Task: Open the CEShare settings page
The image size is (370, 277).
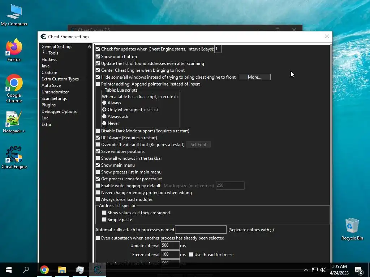Action: (49, 72)
